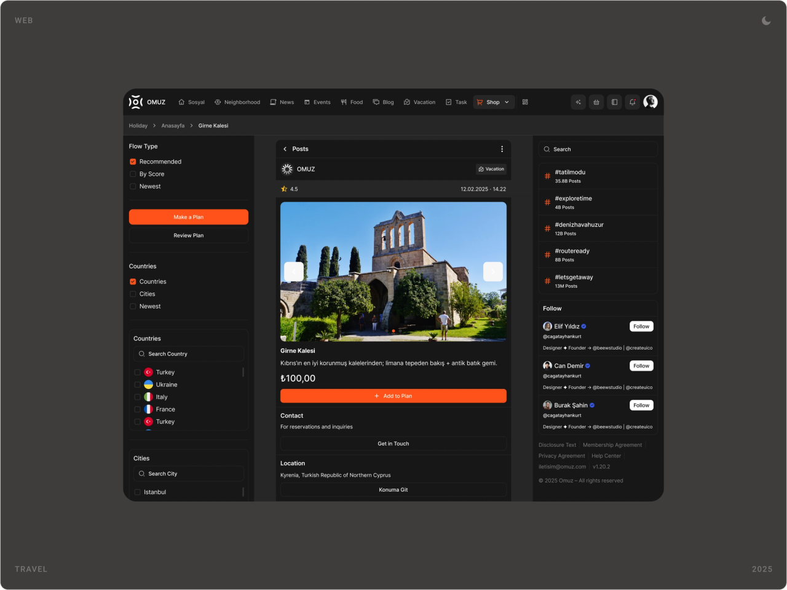Open the user profile avatar

click(651, 102)
